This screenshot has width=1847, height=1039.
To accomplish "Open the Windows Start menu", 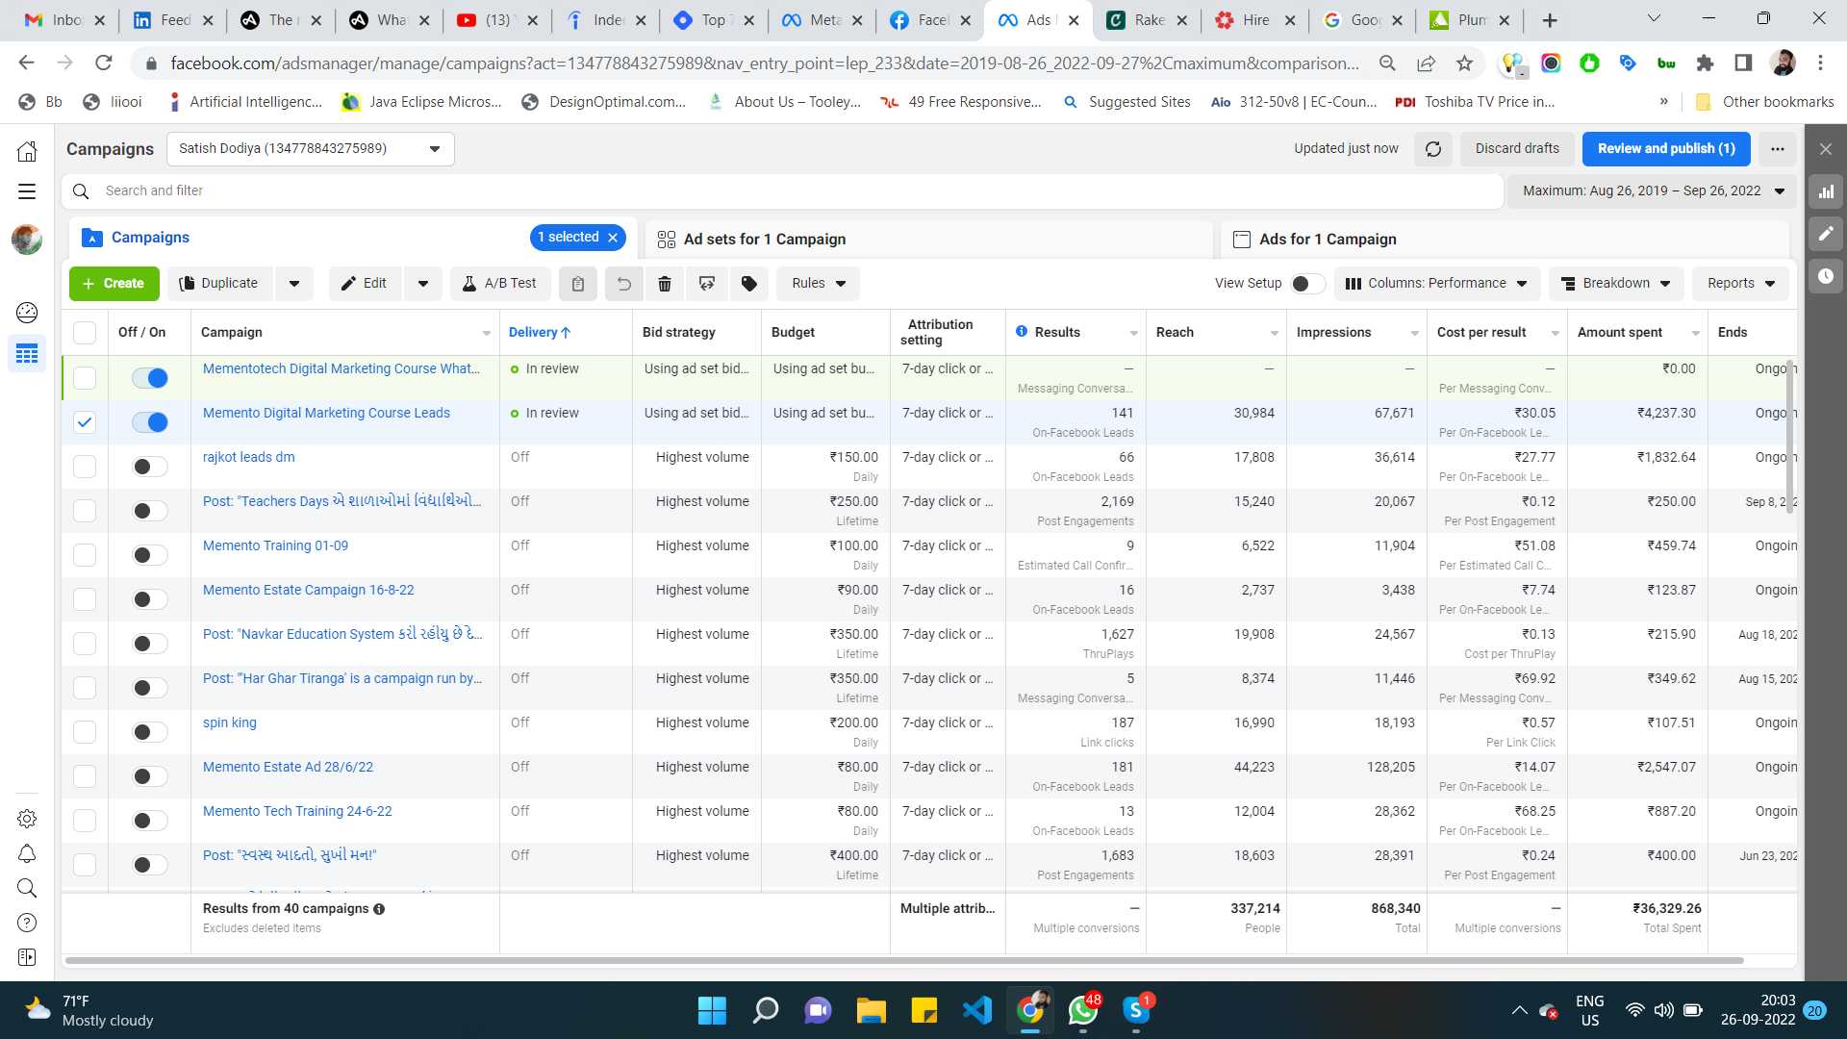I will [712, 1010].
